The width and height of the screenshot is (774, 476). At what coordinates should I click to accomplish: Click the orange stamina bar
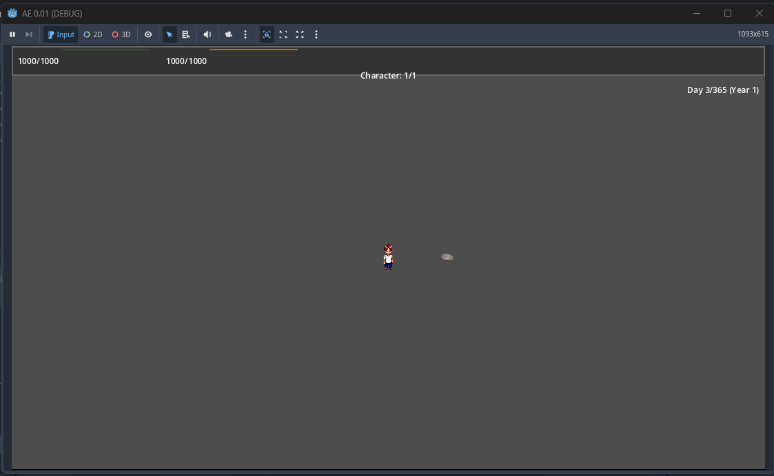click(253, 50)
